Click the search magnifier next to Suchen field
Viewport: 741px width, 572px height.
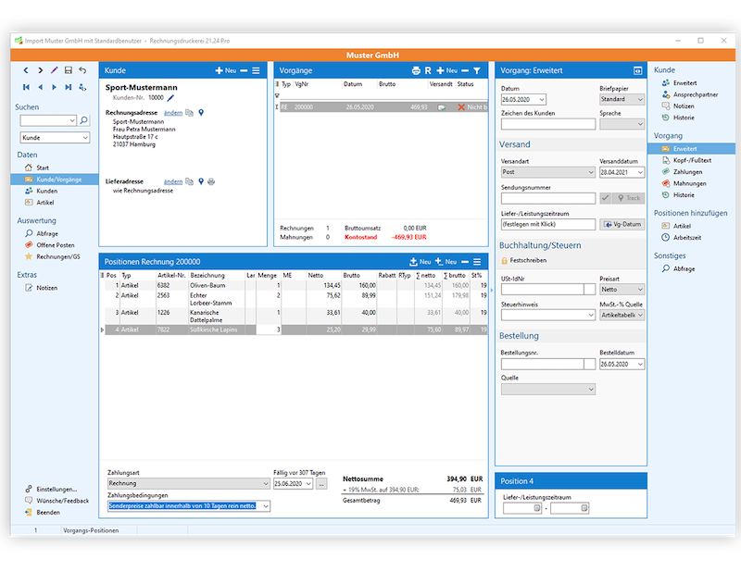(x=84, y=120)
